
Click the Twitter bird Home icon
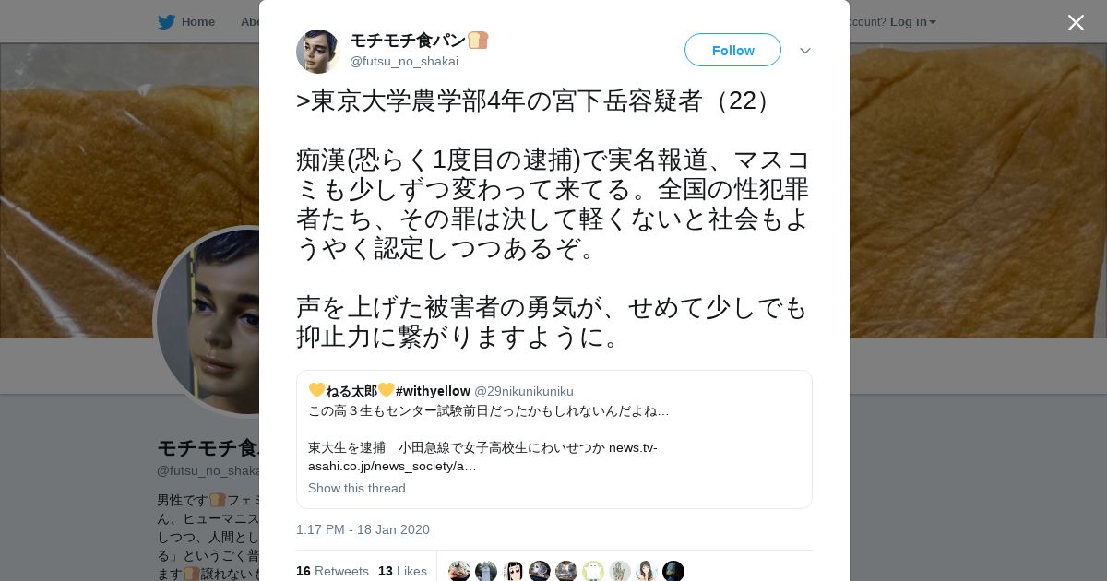[166, 21]
